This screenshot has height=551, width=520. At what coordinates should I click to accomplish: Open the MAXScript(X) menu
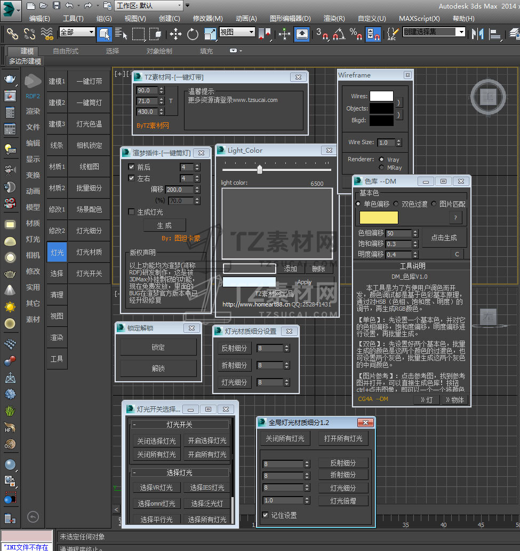pos(419,19)
